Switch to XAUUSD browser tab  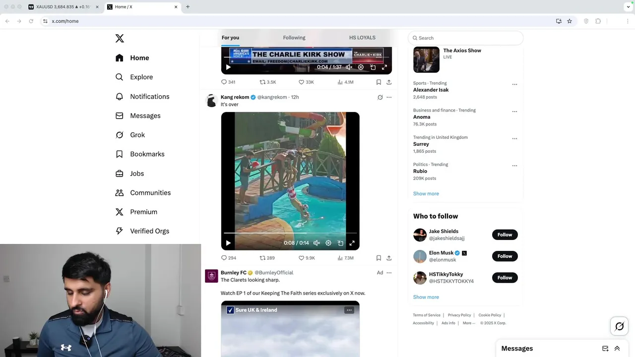coord(63,7)
